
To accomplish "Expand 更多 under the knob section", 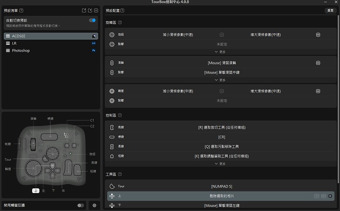I will [220, 52].
